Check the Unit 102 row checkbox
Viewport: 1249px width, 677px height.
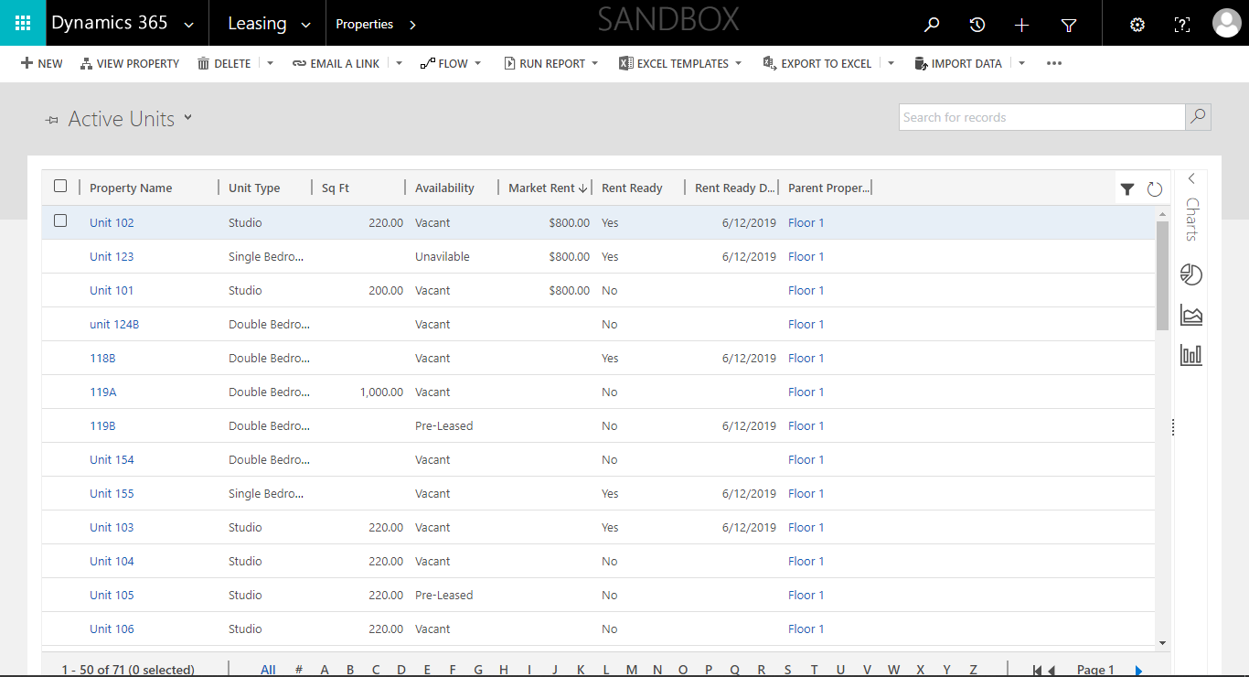(x=60, y=220)
